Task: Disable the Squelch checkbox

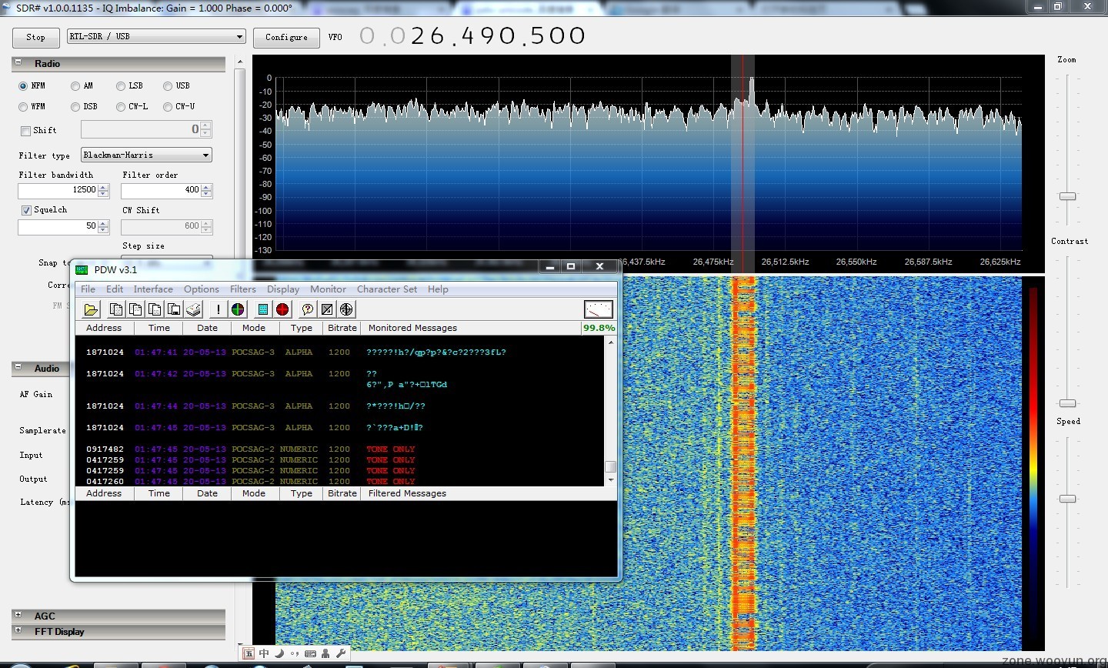Action: [x=26, y=210]
